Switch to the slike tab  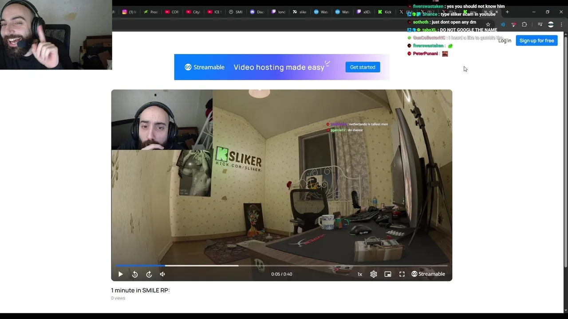[300, 12]
